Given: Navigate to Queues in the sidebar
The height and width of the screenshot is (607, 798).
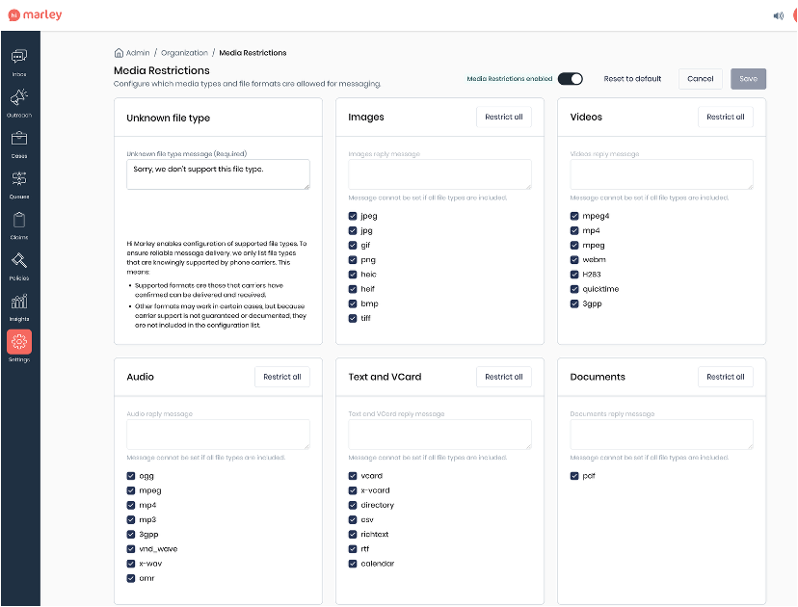Looking at the screenshot, I should [19, 181].
